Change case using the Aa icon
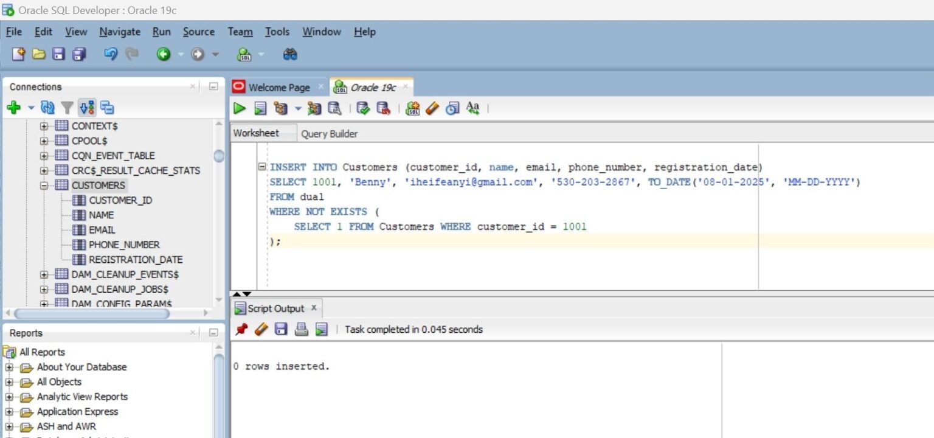 (471, 108)
